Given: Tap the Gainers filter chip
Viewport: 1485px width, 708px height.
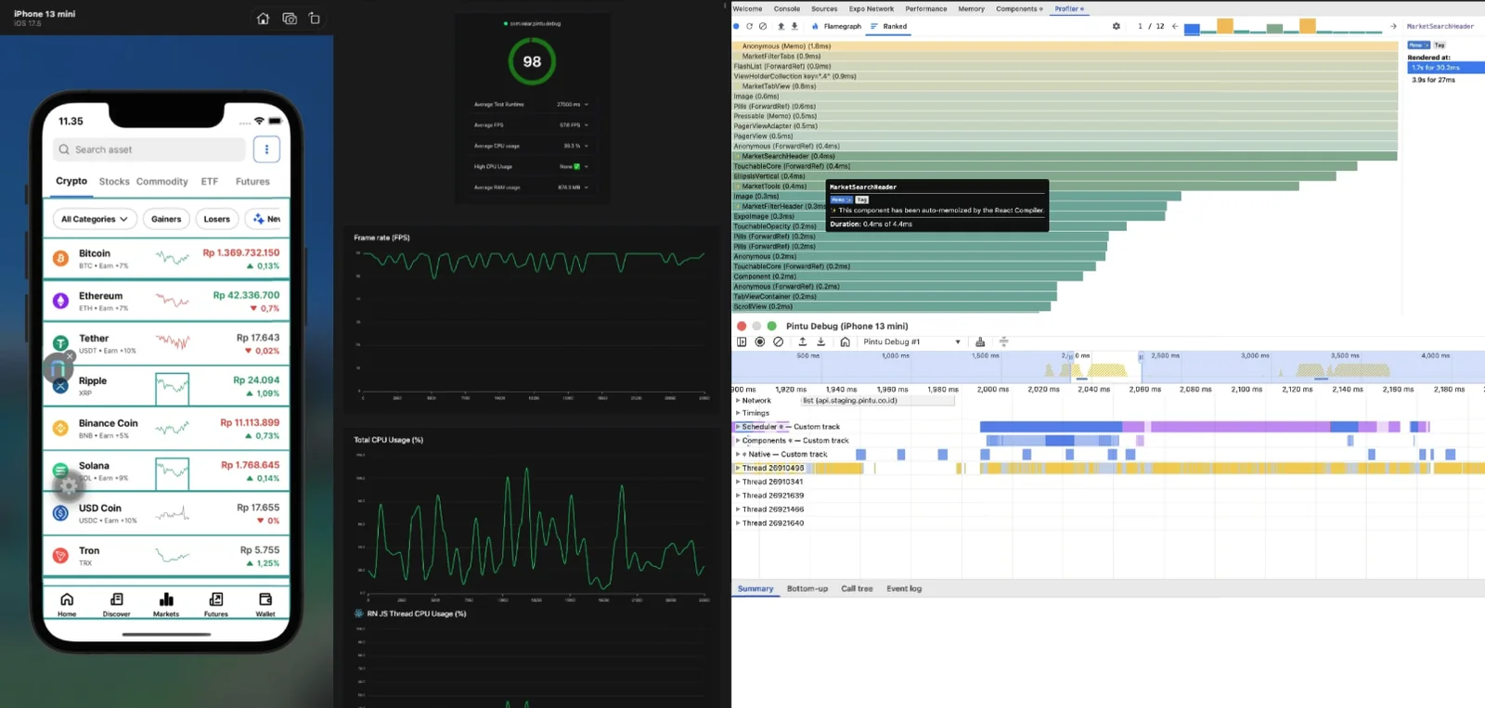Looking at the screenshot, I should pyautogui.click(x=166, y=219).
